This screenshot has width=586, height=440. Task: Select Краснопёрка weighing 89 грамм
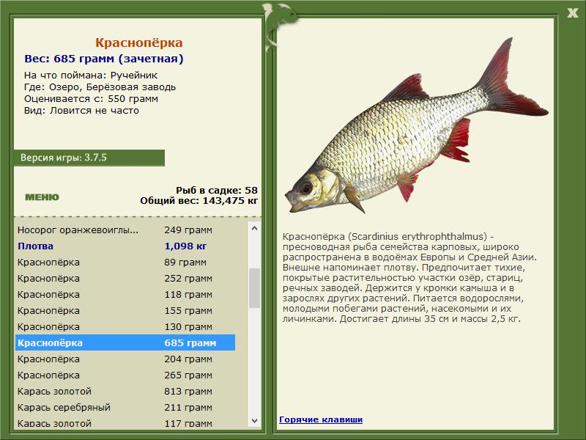coord(125,263)
